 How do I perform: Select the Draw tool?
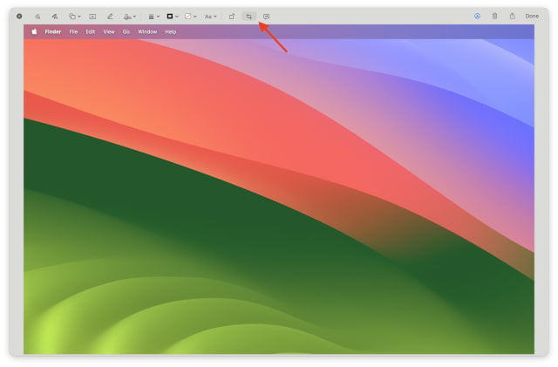click(x=54, y=16)
